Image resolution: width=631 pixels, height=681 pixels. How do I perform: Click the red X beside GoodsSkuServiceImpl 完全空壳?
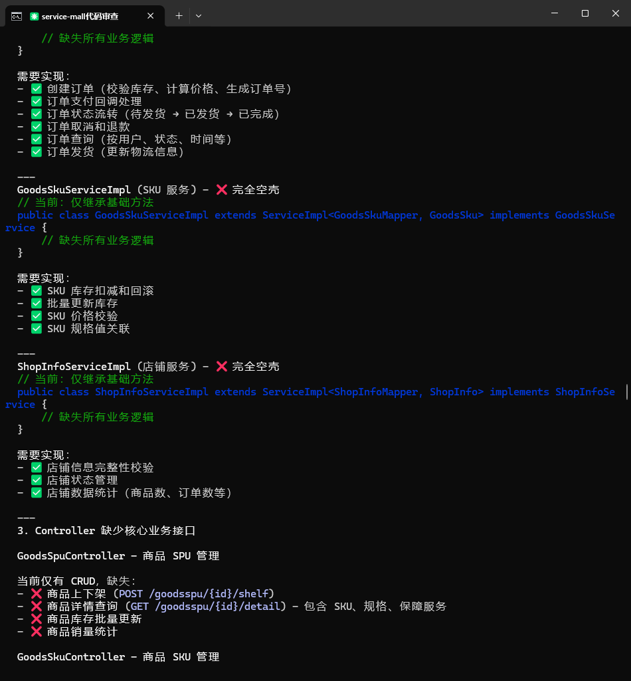(x=222, y=190)
